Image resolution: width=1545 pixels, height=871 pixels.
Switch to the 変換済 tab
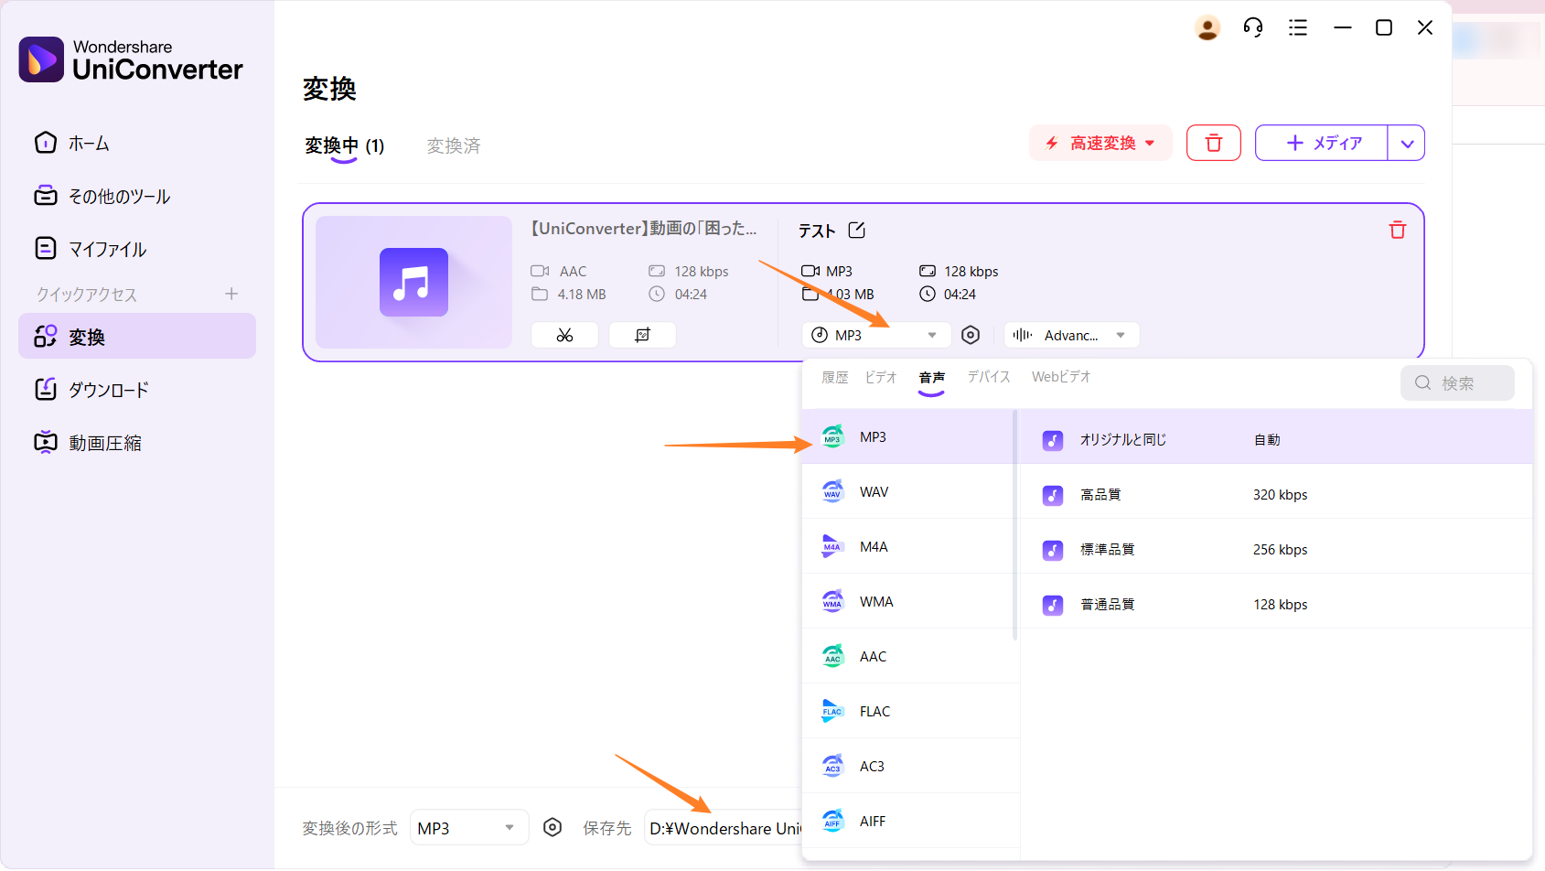point(454,145)
